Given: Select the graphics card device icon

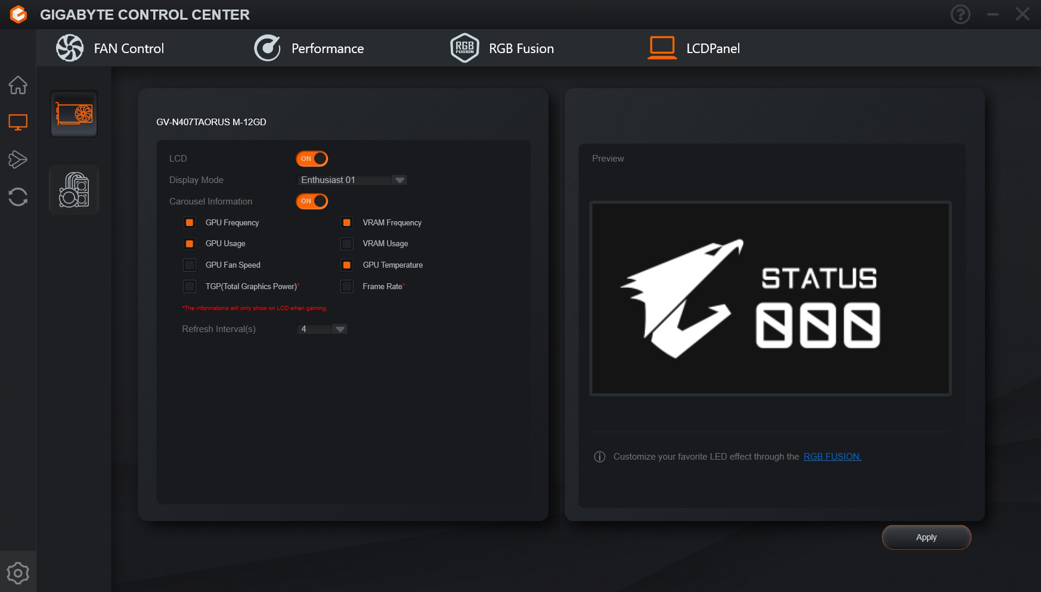Looking at the screenshot, I should coord(74,114).
